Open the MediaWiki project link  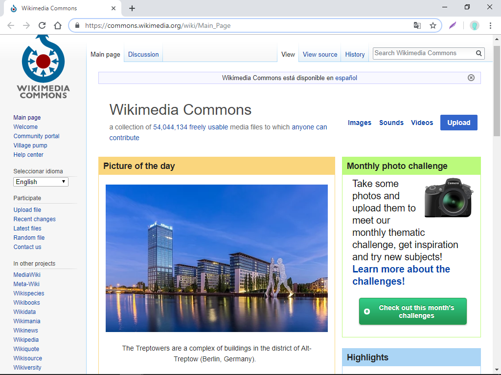click(27, 274)
